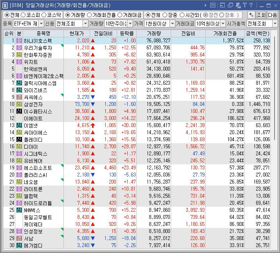This screenshot has height=253, width=280.
Task: Click the 신 badge beside 갤럭시아에스엠
Action: [x=19, y=83]
